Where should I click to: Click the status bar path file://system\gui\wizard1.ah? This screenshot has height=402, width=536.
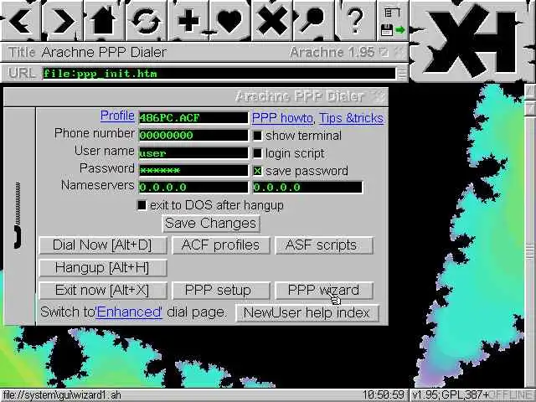(62, 395)
